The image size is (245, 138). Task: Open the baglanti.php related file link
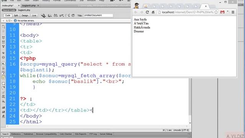point(24,10)
